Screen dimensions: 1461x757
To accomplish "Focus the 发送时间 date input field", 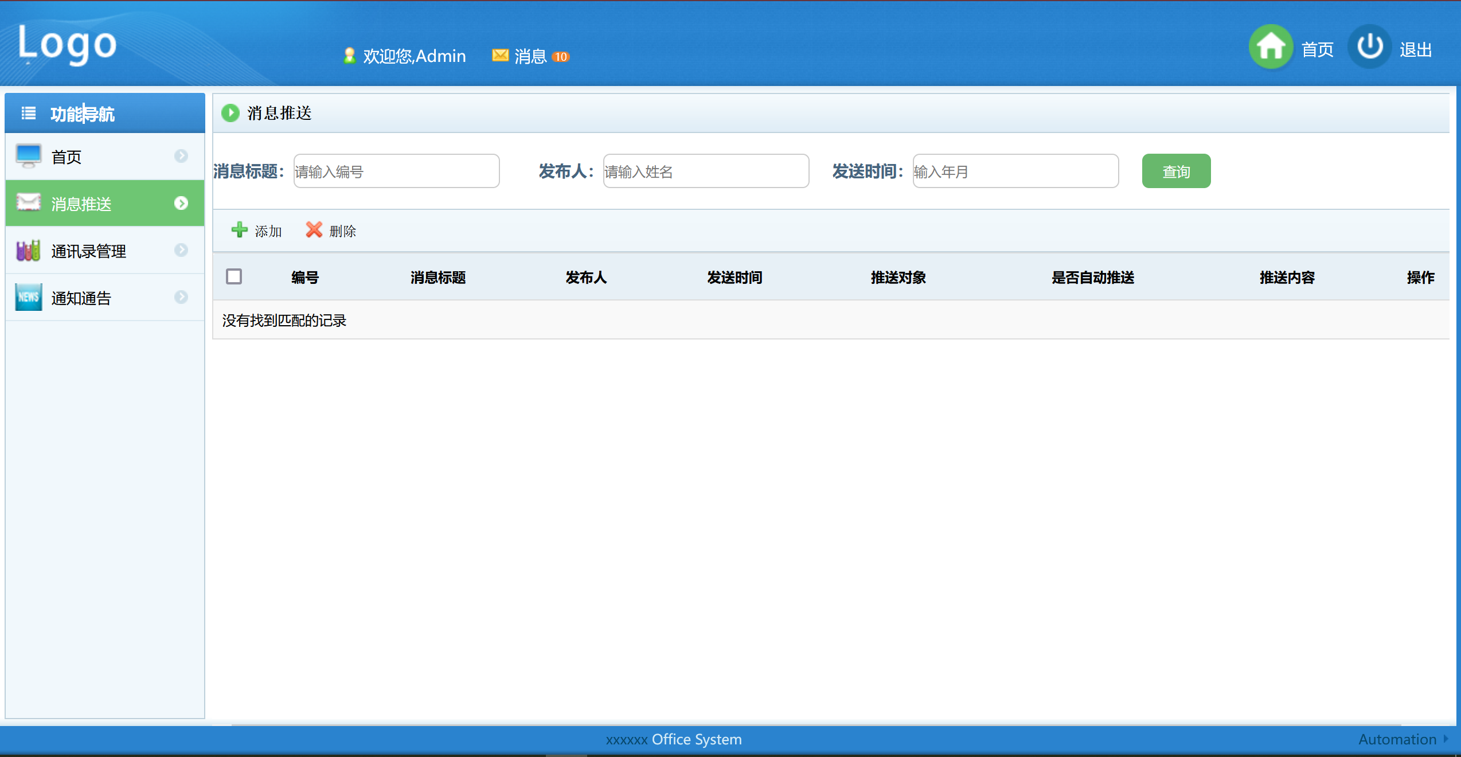I will tap(1015, 171).
